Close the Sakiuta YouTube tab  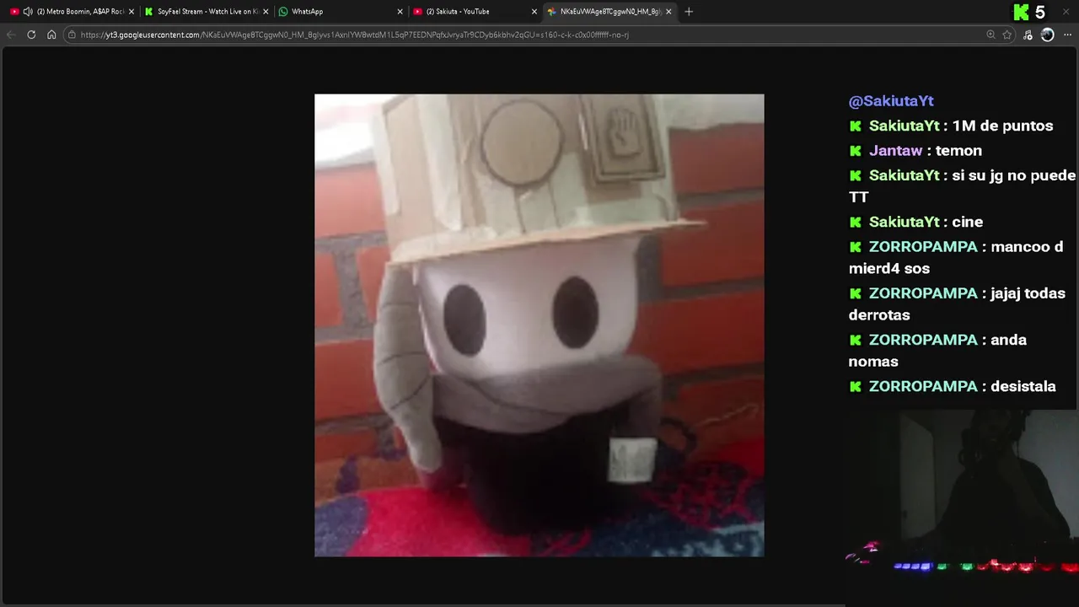point(534,12)
